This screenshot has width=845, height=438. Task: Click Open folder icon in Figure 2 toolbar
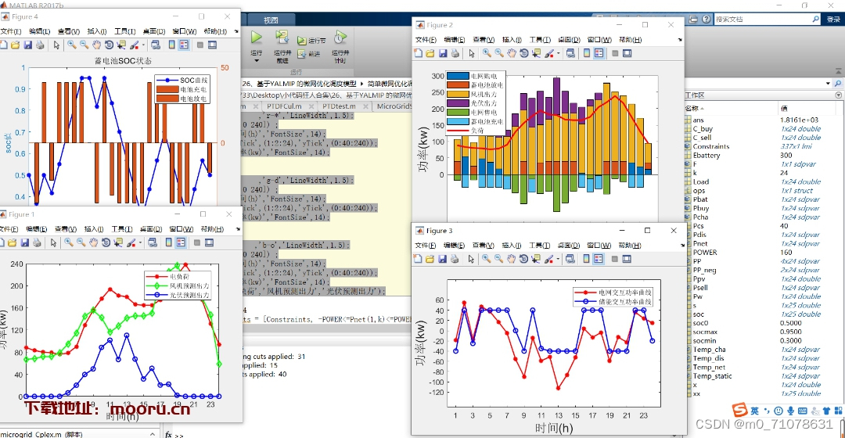[430, 53]
